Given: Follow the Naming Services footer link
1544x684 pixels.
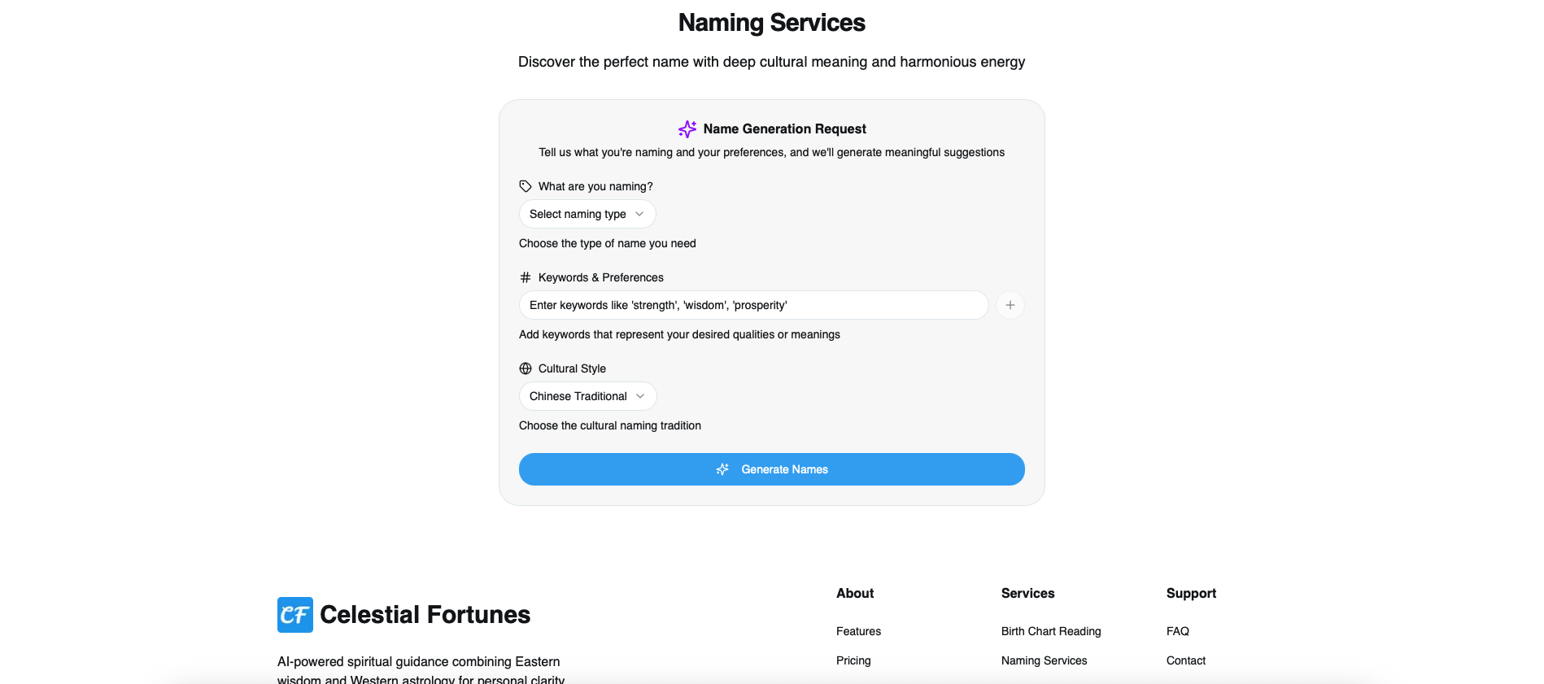Looking at the screenshot, I should pos(1044,660).
